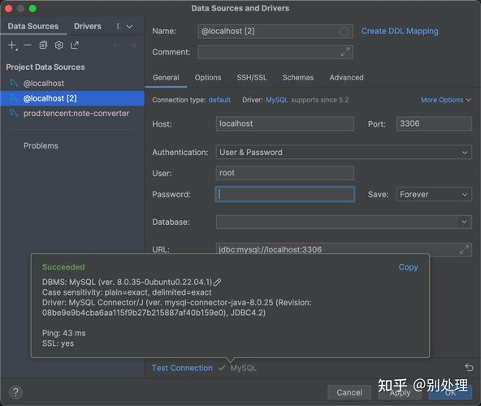Click the Succeeded status text
Viewport: 481px width, 406px height.
63,267
